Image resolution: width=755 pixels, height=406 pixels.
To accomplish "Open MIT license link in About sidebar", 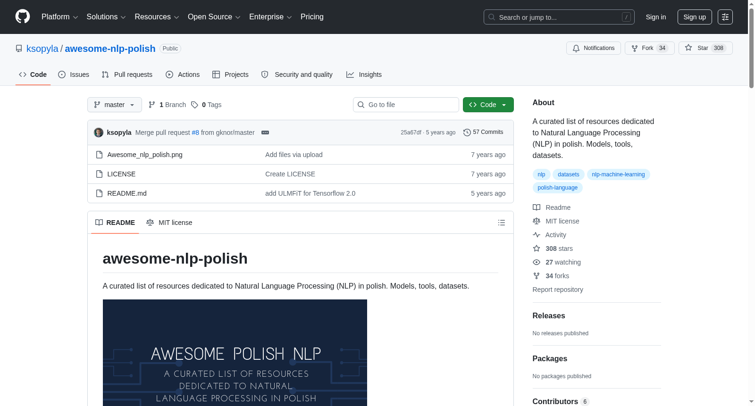I will (x=556, y=221).
